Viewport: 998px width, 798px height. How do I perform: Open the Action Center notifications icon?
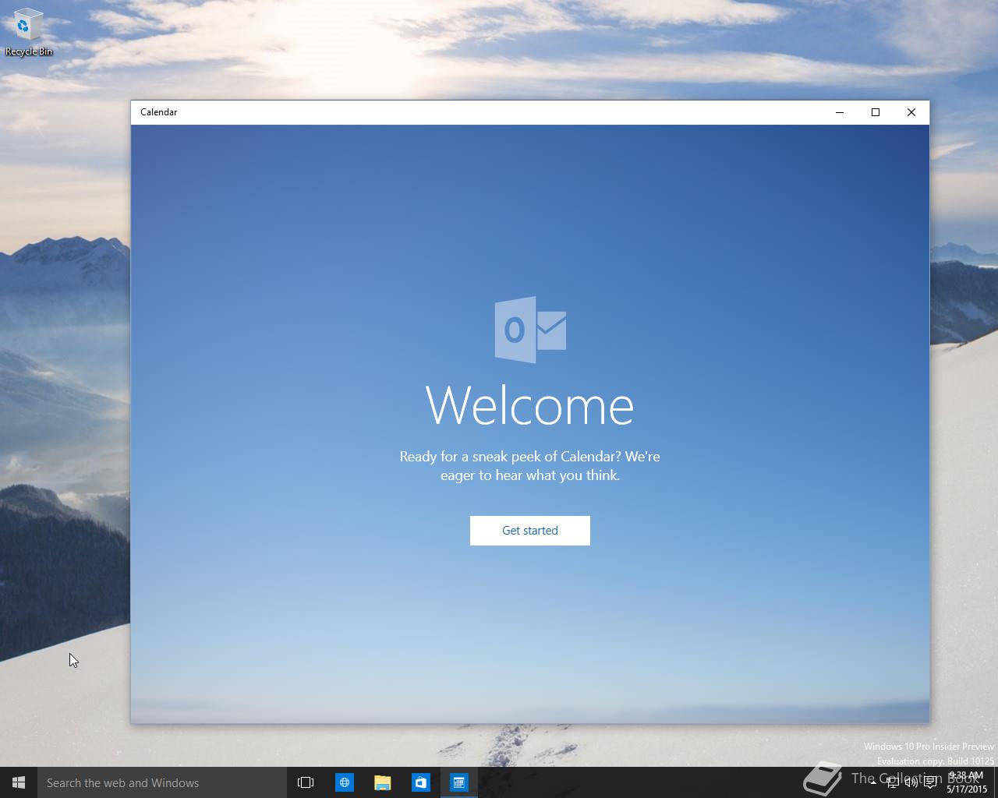tap(930, 782)
